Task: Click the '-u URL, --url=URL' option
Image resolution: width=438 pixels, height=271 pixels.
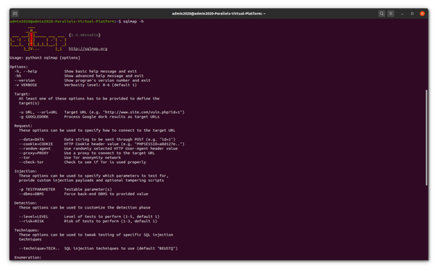Action: pyautogui.click(x=38, y=112)
